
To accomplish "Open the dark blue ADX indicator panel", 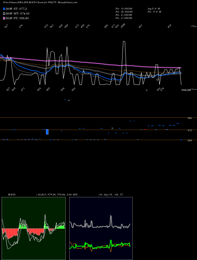I will pos(101,228).
